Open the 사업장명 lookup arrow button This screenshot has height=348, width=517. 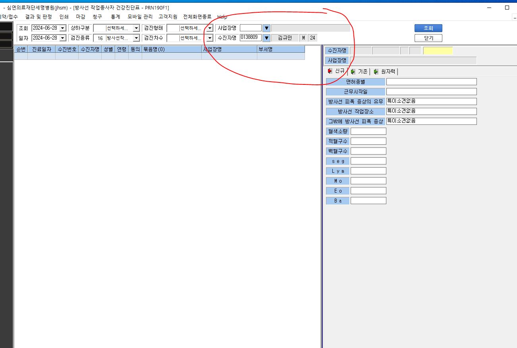click(266, 28)
